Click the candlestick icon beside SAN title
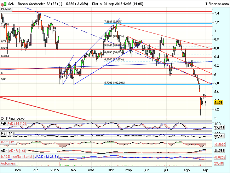 (4, 4)
